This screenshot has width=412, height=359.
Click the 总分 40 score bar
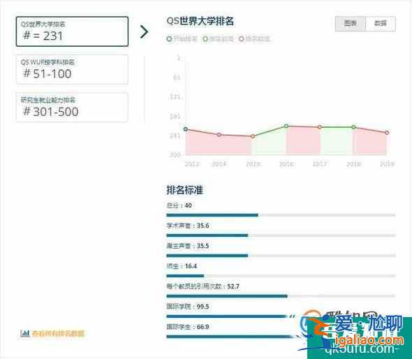click(x=281, y=215)
